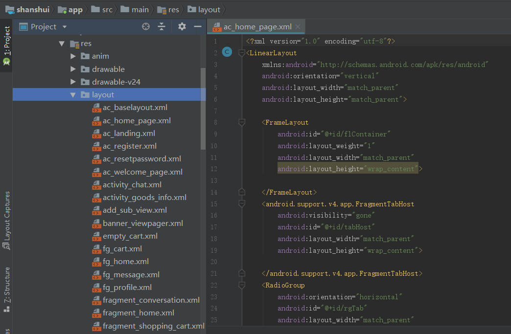Fold the RadioGroup block at line 22

pos(241,285)
